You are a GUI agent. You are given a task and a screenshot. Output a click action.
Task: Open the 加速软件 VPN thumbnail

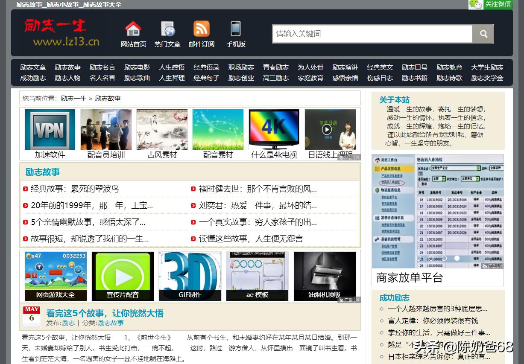pyautogui.click(x=49, y=129)
